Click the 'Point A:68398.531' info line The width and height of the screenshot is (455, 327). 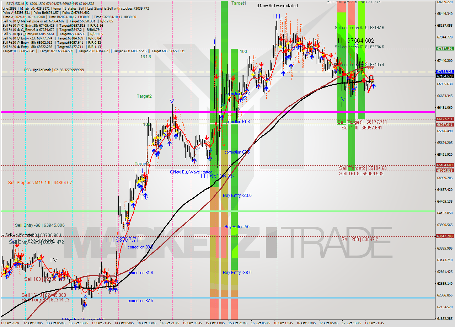click(x=46, y=12)
